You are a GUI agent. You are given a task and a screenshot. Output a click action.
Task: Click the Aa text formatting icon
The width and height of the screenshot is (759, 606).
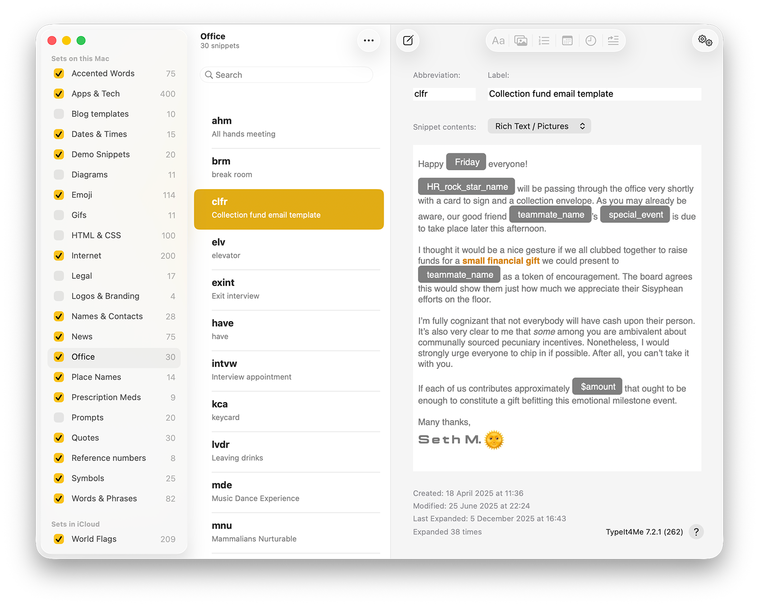click(x=498, y=40)
